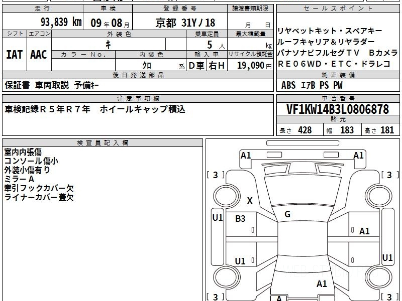The image size is (402, 301).
Task: Select the interior color value クロ
Action: click(x=147, y=65)
